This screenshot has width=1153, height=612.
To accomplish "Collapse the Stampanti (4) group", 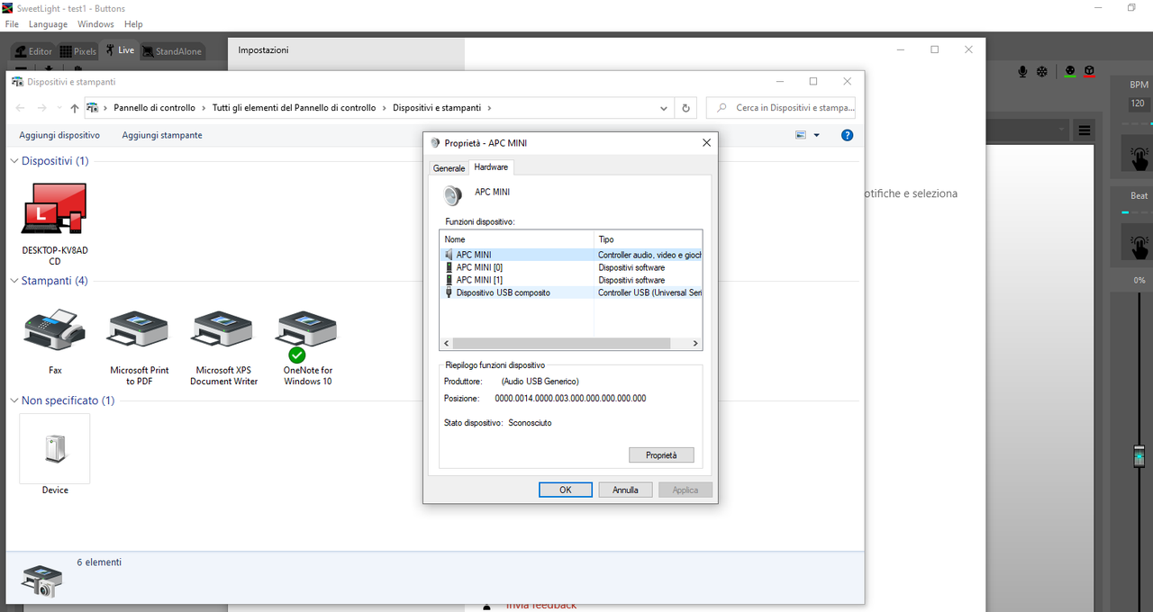I will 14,281.
